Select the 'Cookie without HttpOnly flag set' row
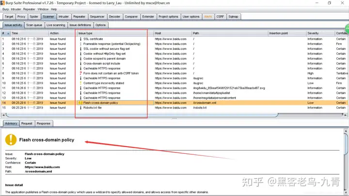This screenshot has width=349, height=196. [174, 54]
